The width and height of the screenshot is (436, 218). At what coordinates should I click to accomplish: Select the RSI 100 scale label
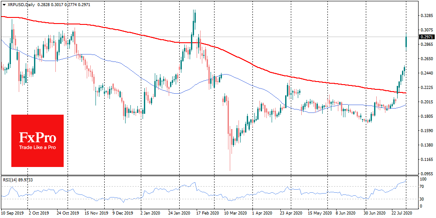click(422, 179)
